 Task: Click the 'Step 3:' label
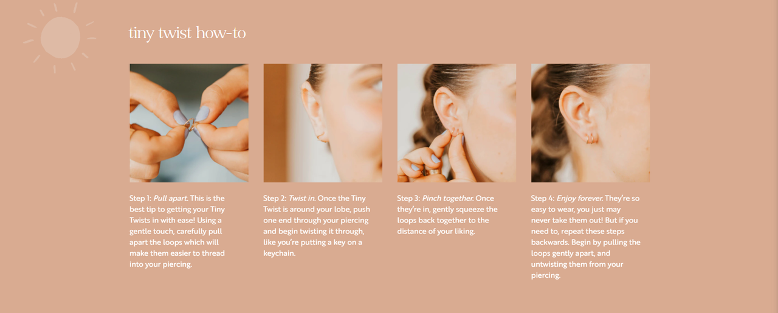point(408,198)
